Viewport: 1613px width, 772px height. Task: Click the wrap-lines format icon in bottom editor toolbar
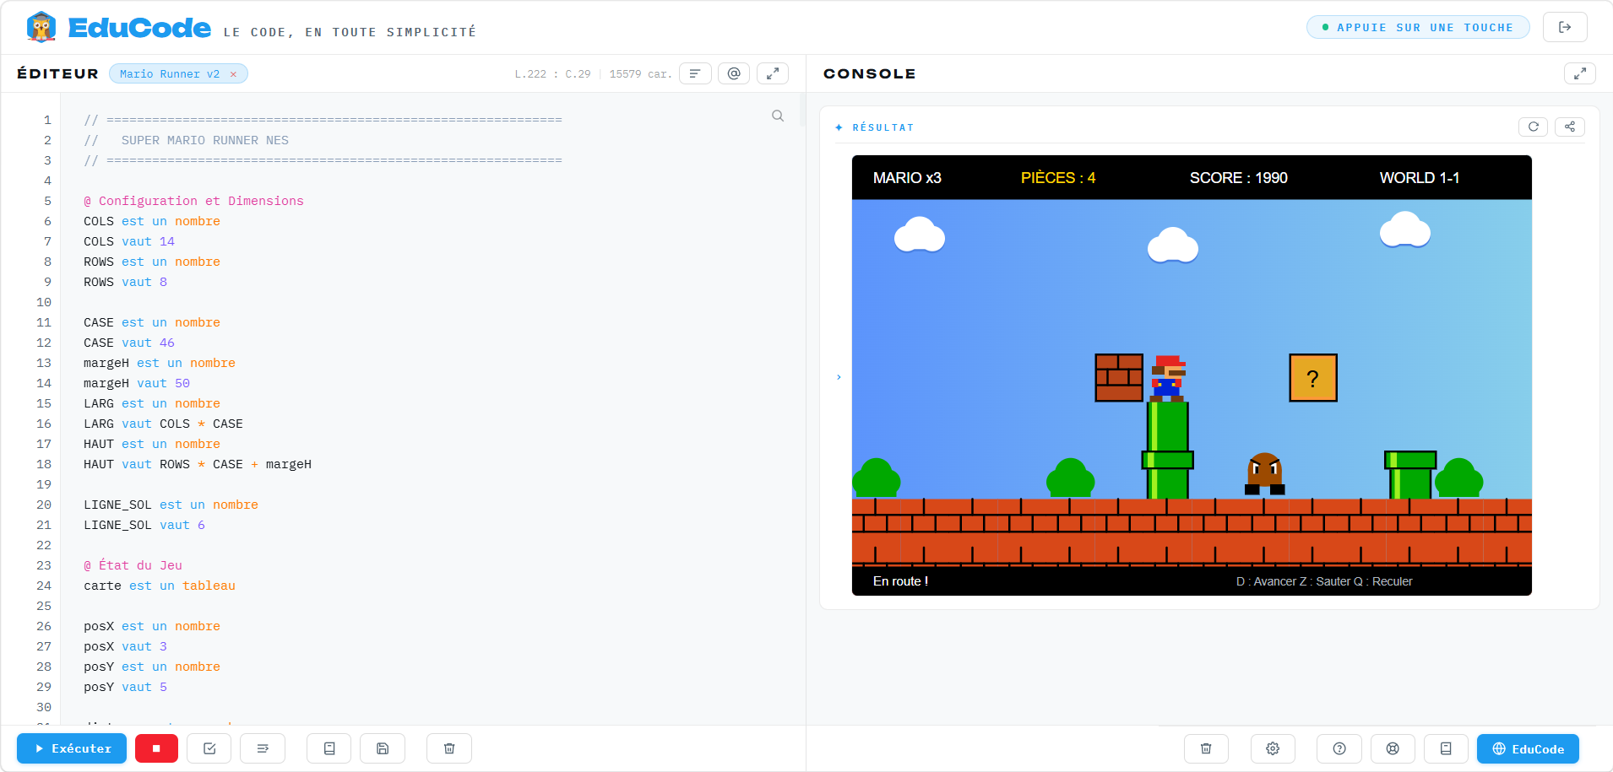(x=263, y=748)
